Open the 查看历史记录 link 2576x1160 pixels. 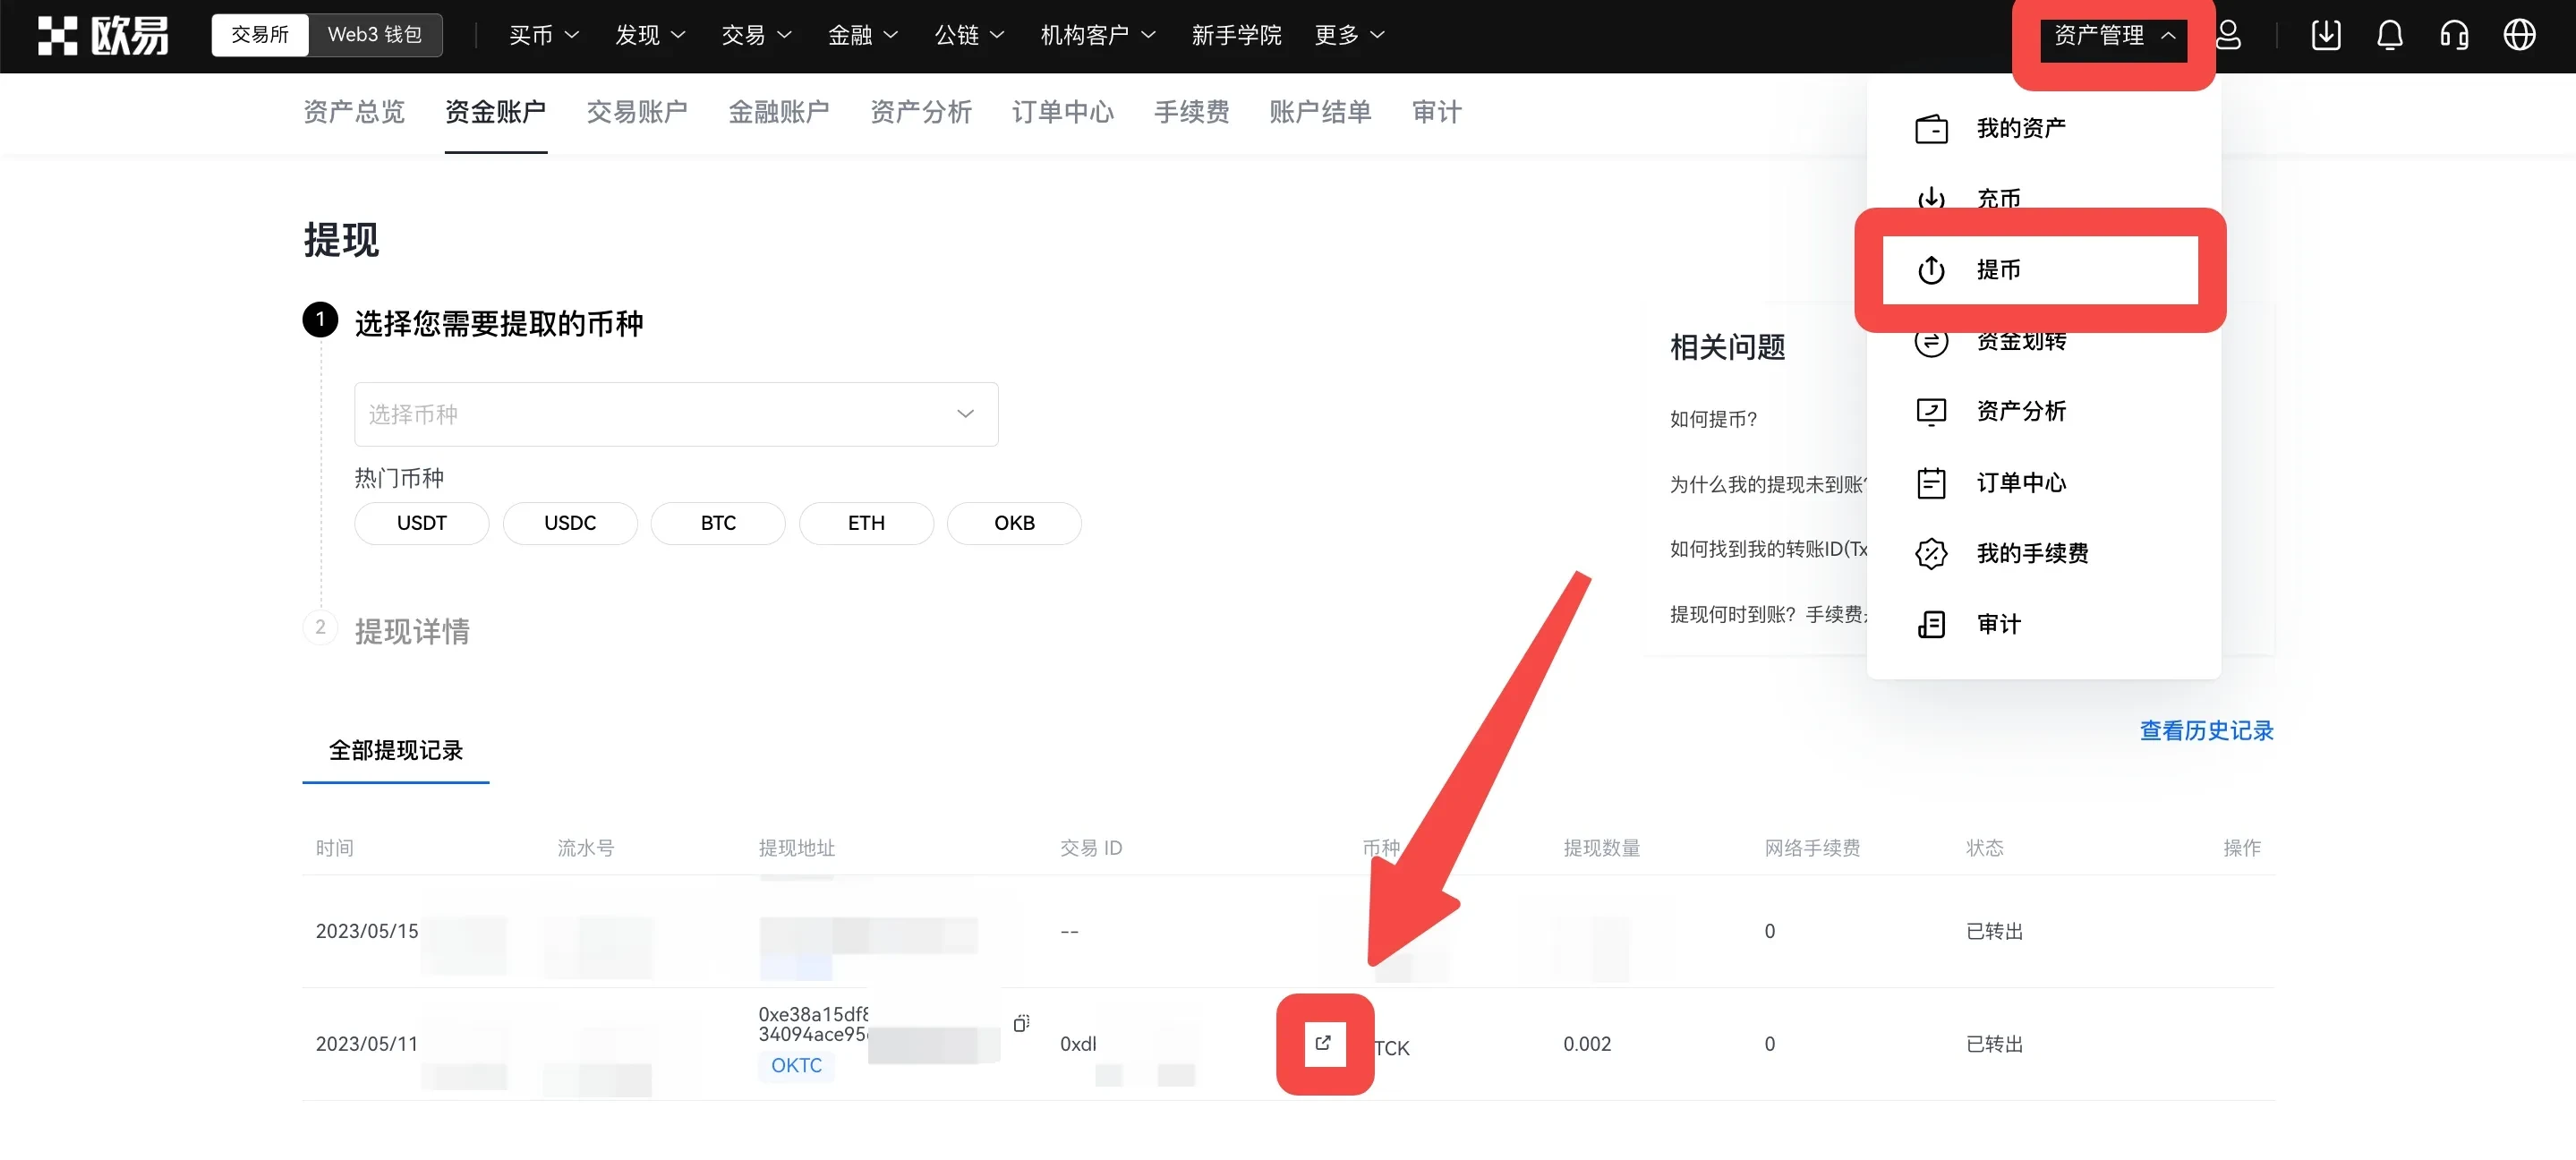[2205, 731]
